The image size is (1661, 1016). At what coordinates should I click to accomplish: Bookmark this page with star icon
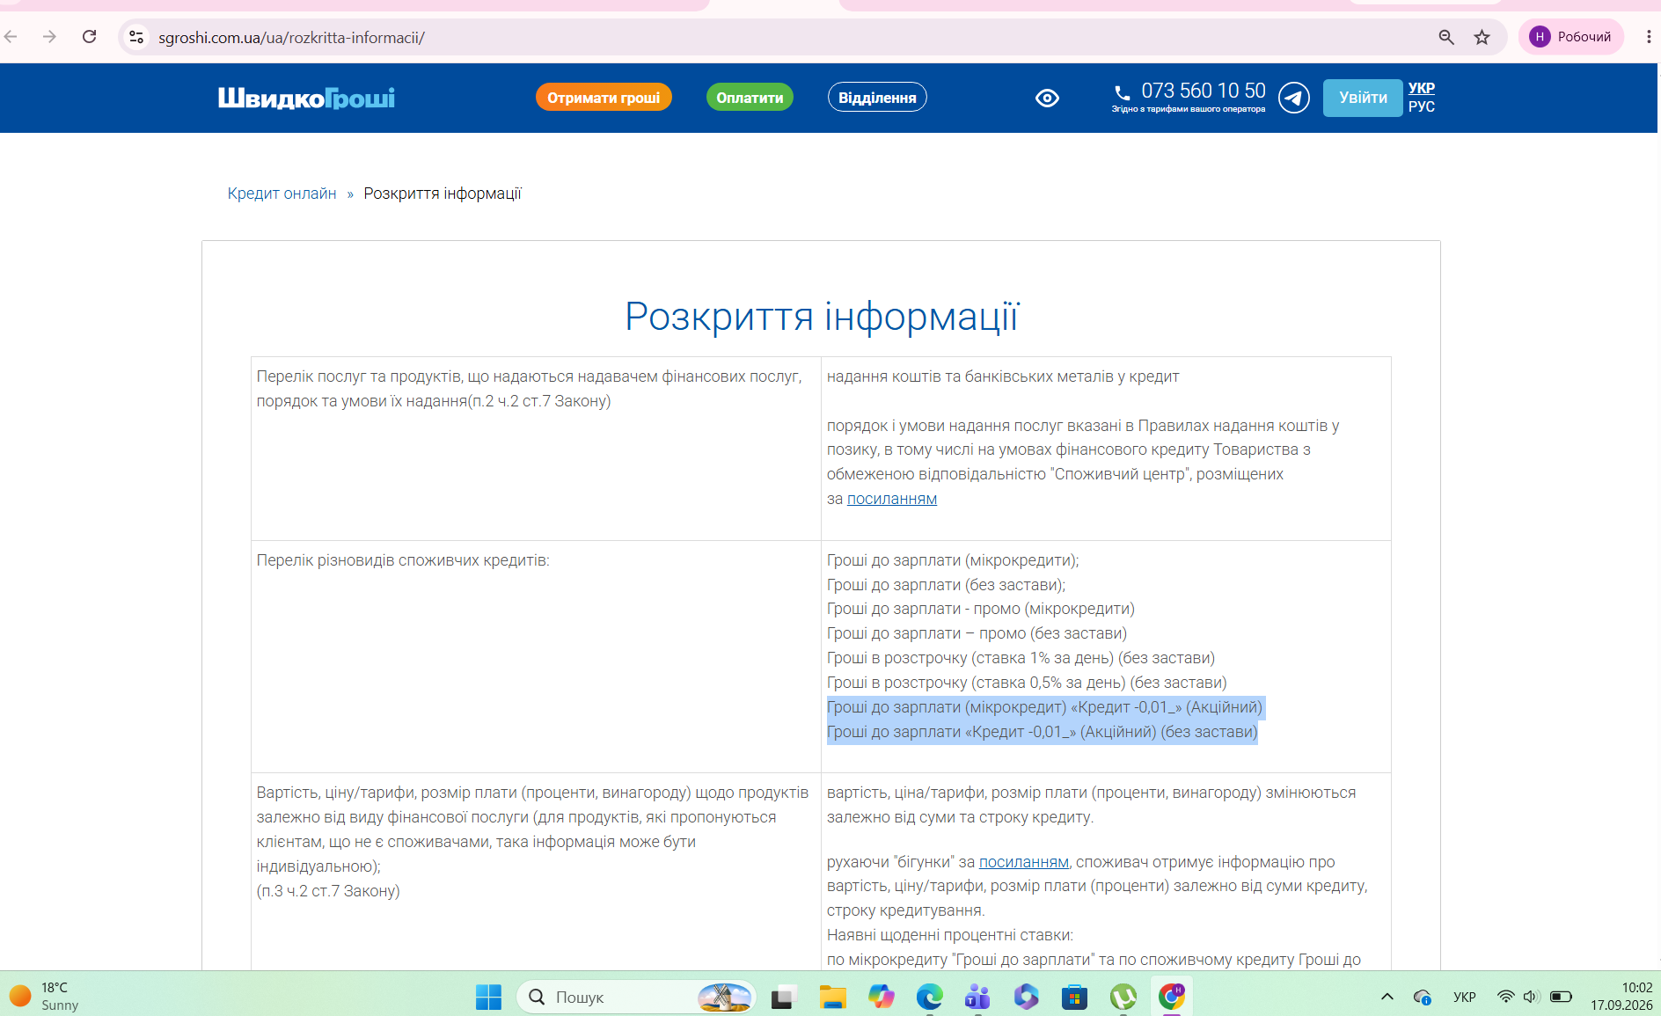click(x=1482, y=37)
